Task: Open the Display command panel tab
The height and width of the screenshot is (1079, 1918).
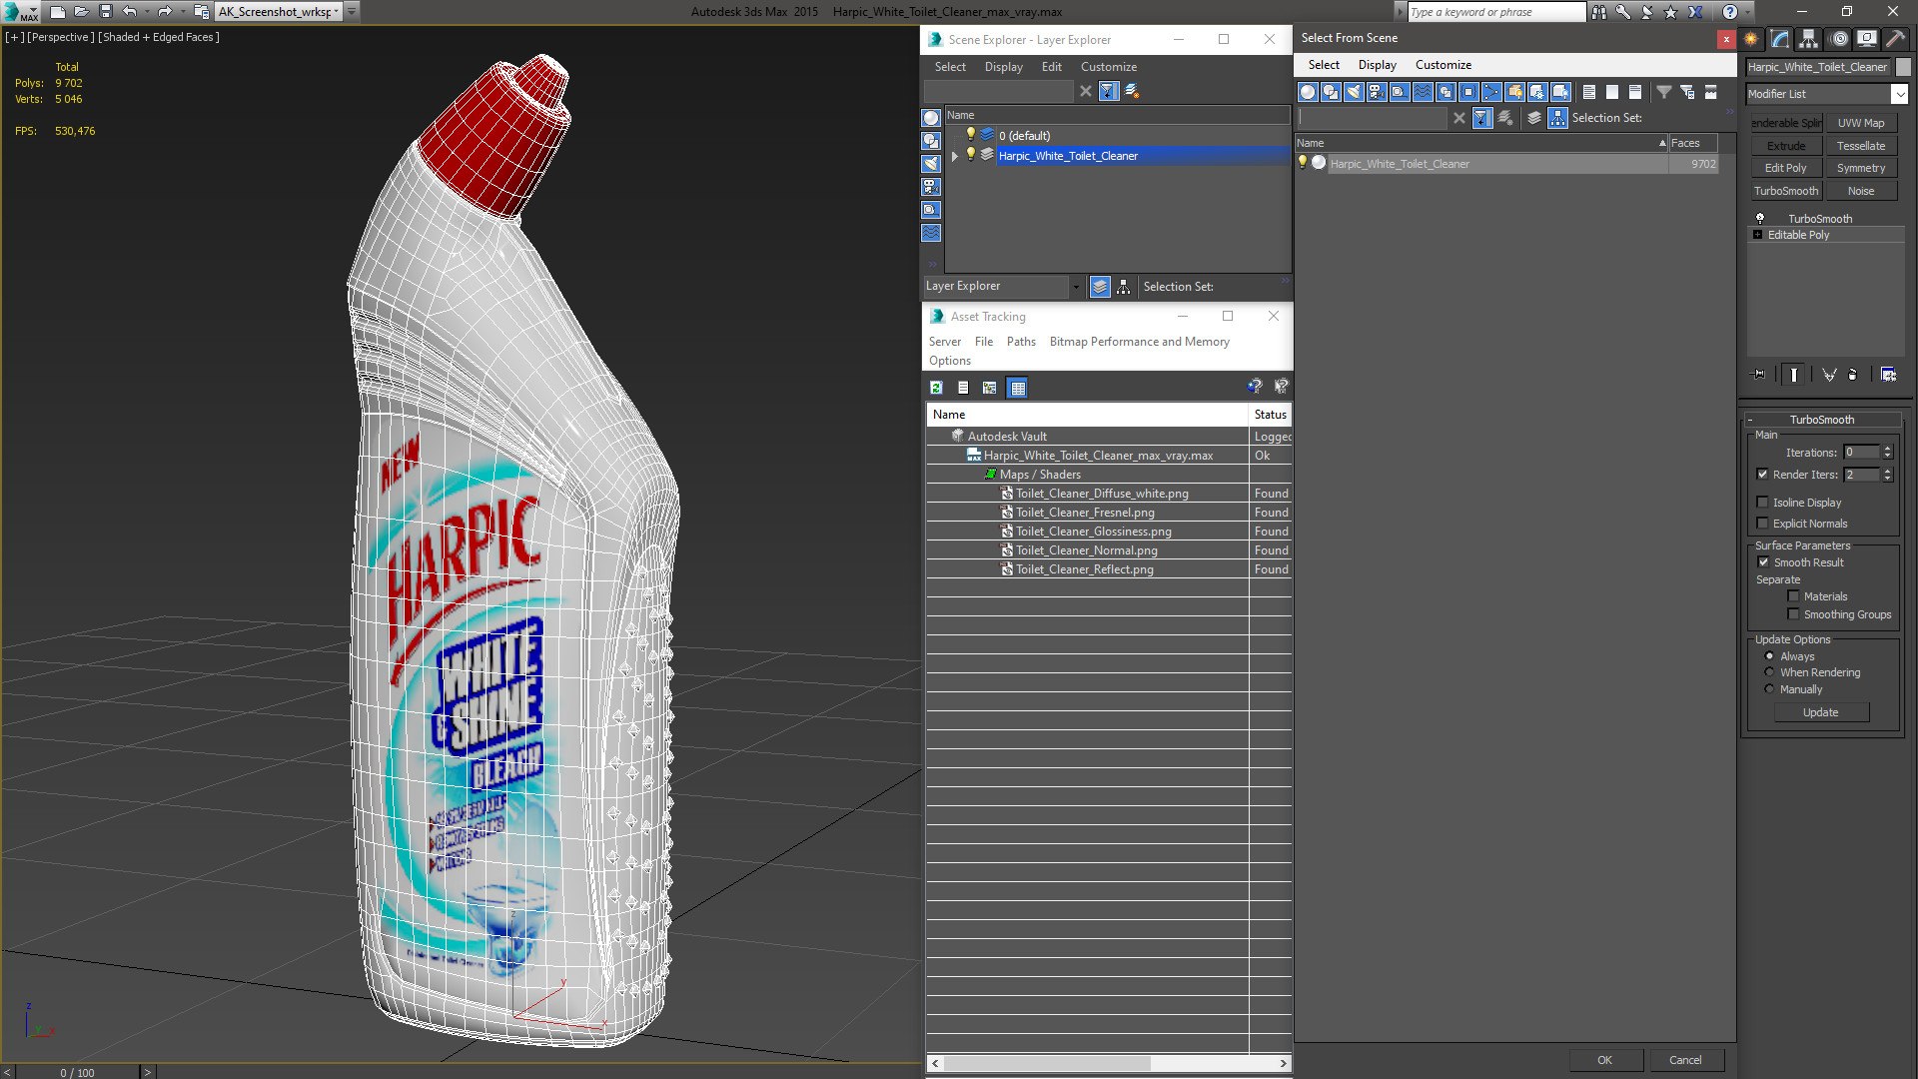Action: (x=1866, y=39)
